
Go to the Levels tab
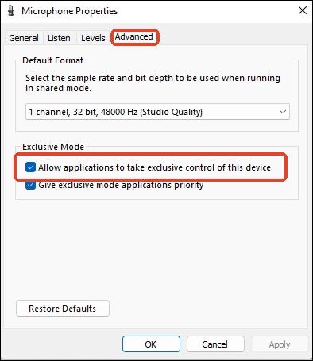tap(93, 38)
